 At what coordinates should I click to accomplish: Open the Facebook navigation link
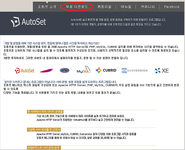pos(172,7)
